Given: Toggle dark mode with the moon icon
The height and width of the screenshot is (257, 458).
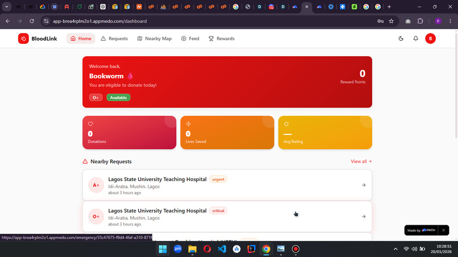Looking at the screenshot, I should click(401, 39).
